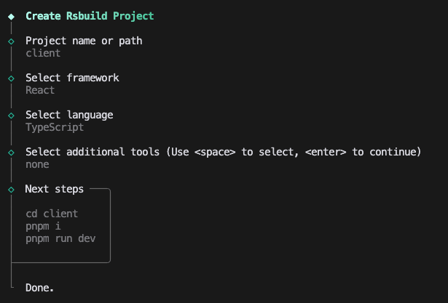Click the entered project name client
Viewport: 448px width, 303px height.
(43, 53)
